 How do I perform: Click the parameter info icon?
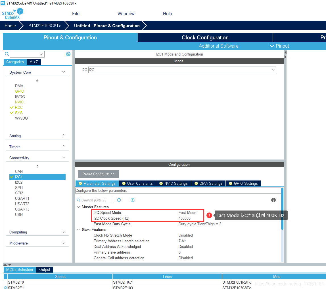pyautogui.click(x=273, y=200)
